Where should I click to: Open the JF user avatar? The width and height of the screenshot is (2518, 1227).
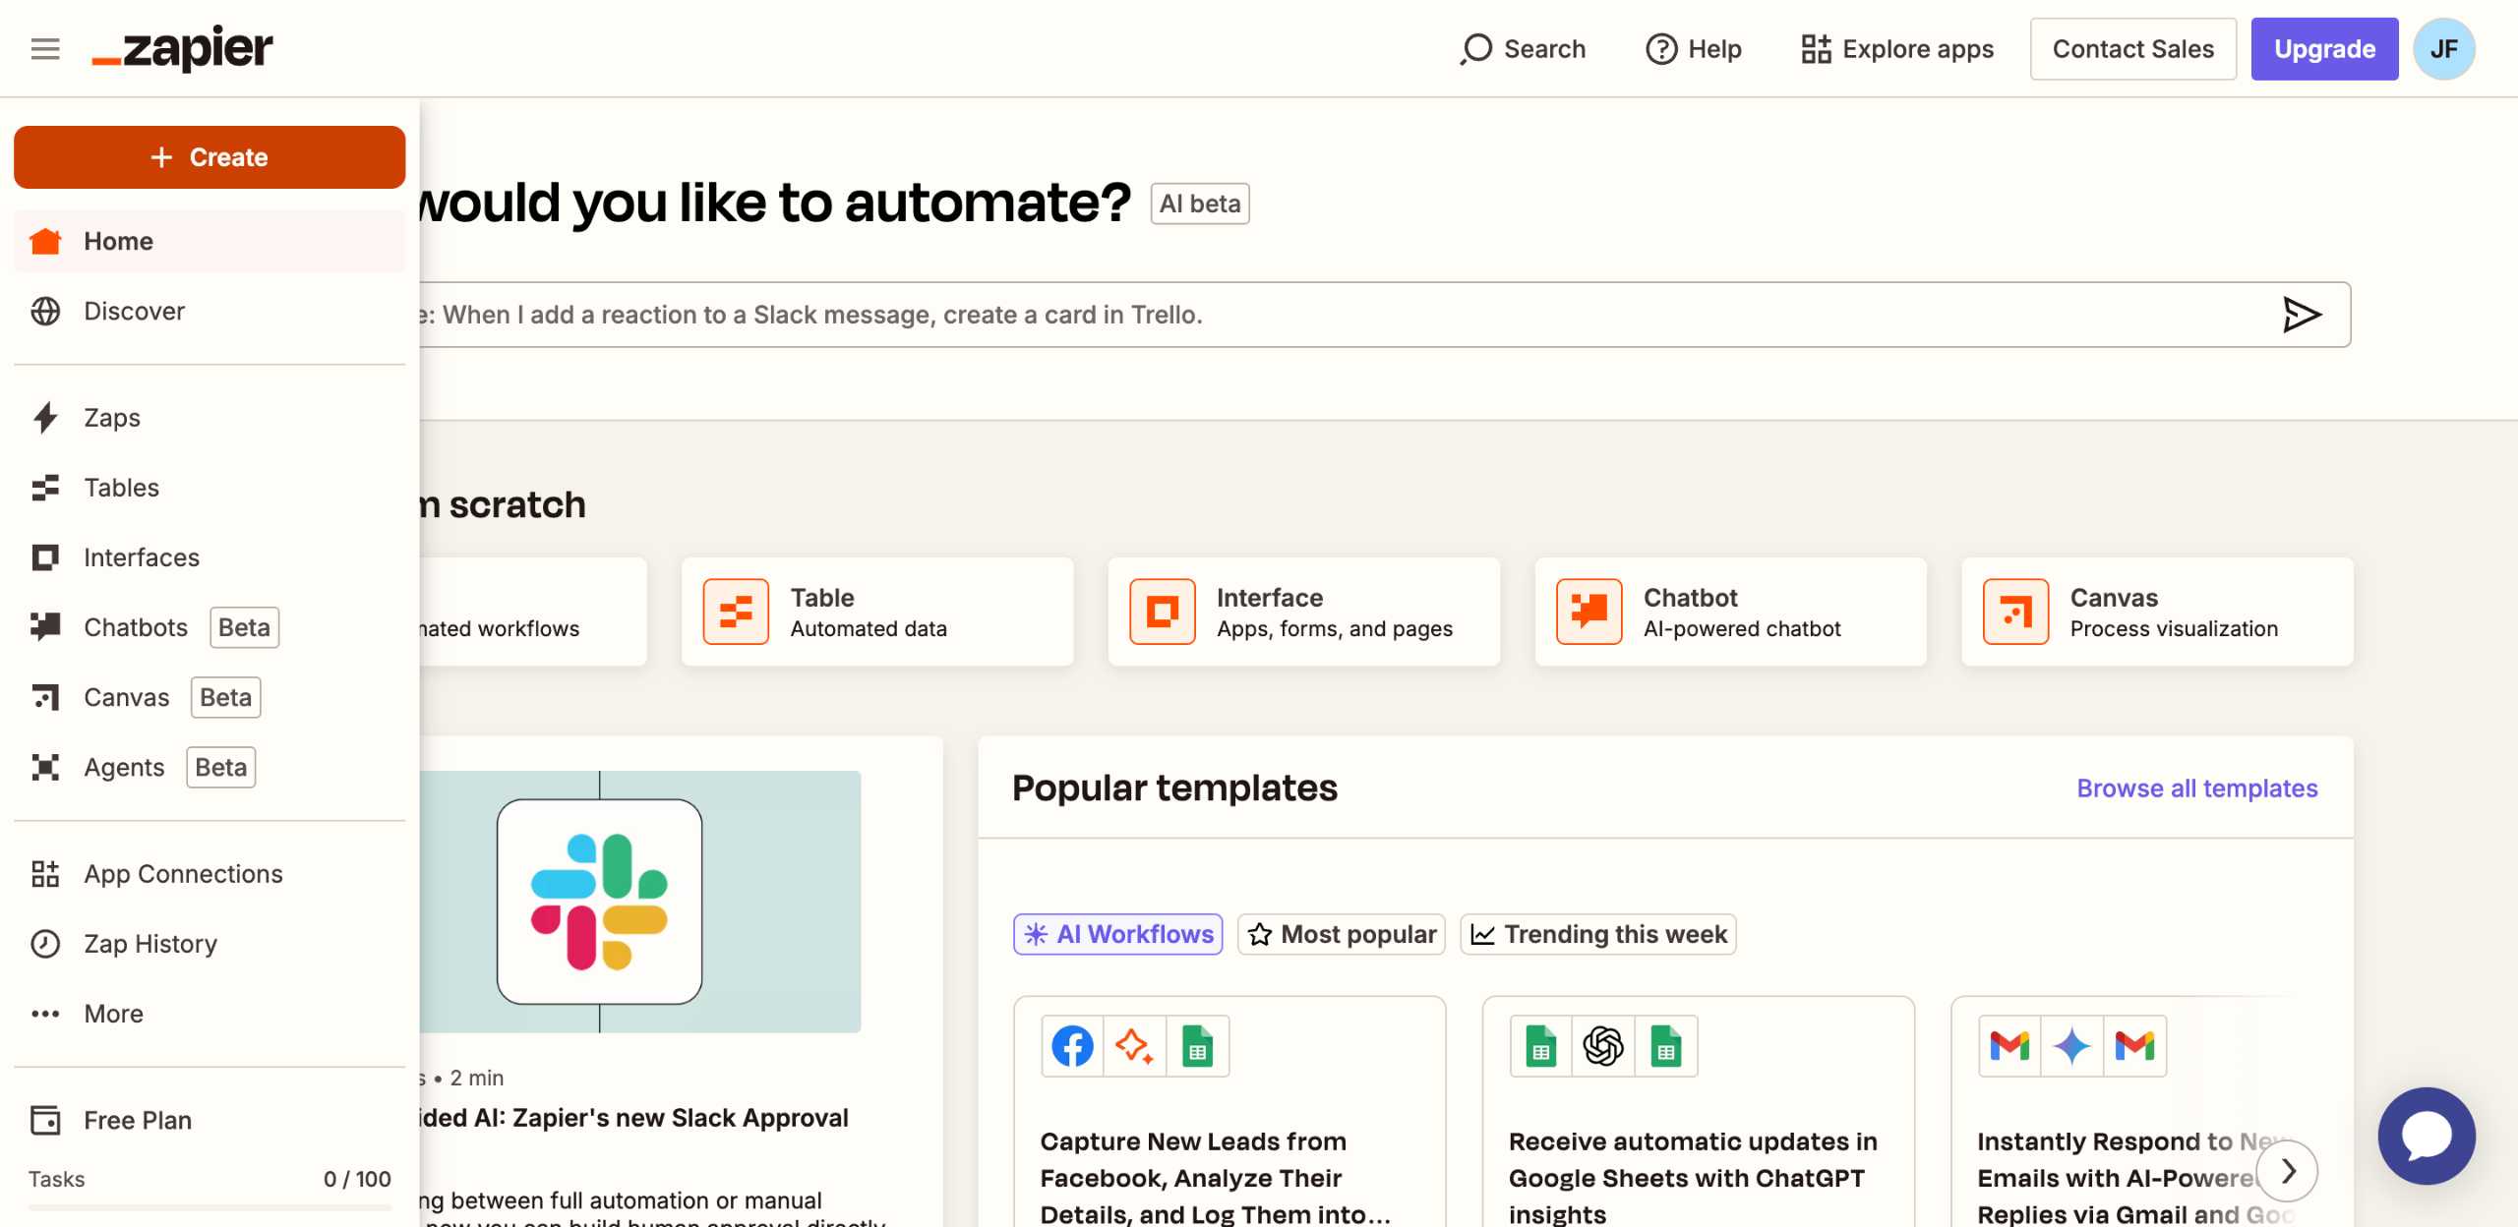click(x=2444, y=49)
